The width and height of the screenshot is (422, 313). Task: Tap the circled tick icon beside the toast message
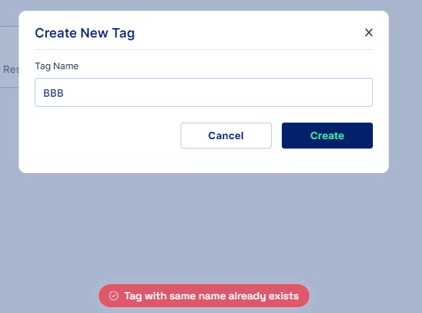[113, 296]
